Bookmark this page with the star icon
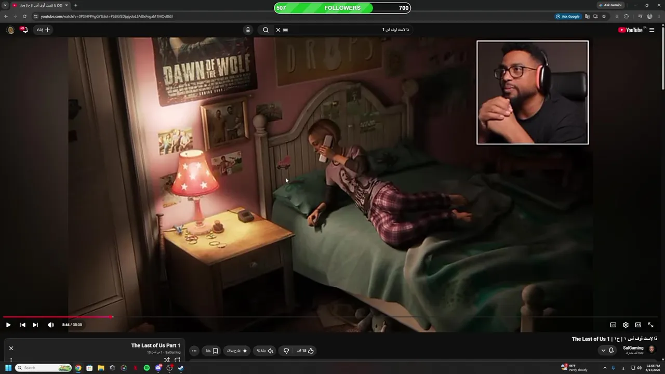Viewport: 665px width, 374px height. (604, 16)
